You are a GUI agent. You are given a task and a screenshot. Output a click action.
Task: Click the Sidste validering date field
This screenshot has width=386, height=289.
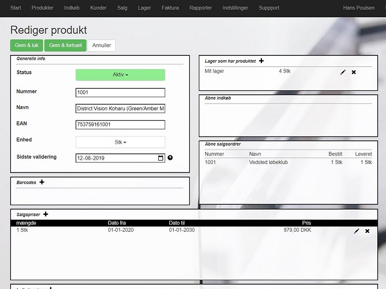point(120,158)
